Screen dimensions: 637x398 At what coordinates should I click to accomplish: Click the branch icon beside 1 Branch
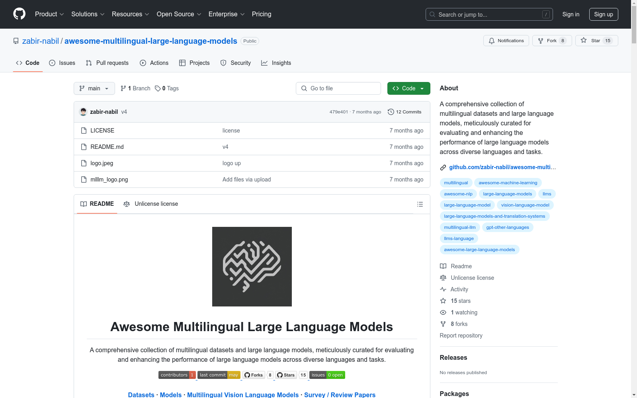123,88
